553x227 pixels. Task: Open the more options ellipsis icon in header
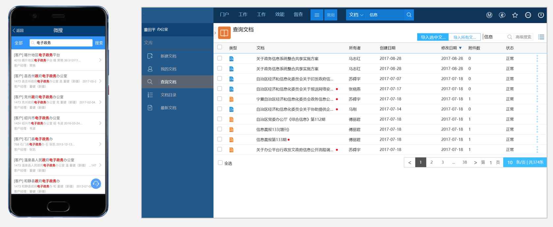click(x=528, y=15)
